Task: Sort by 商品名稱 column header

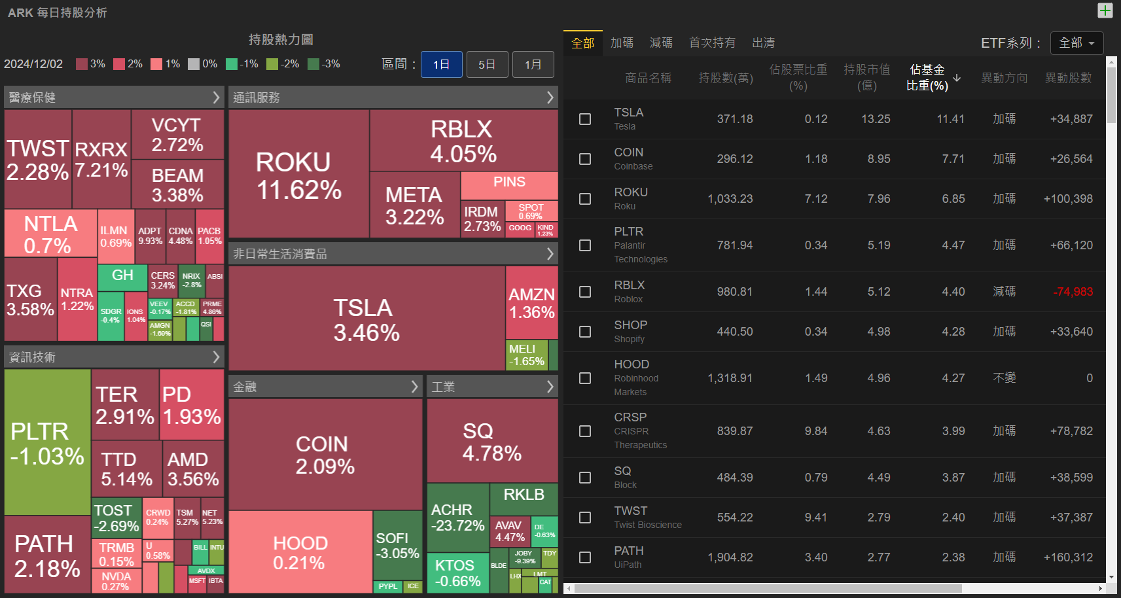Action: (x=648, y=78)
